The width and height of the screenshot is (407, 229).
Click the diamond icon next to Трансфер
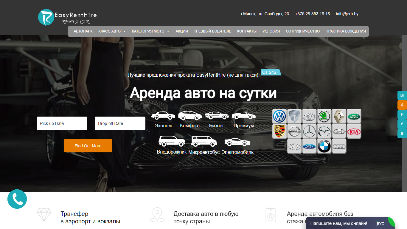point(44,214)
